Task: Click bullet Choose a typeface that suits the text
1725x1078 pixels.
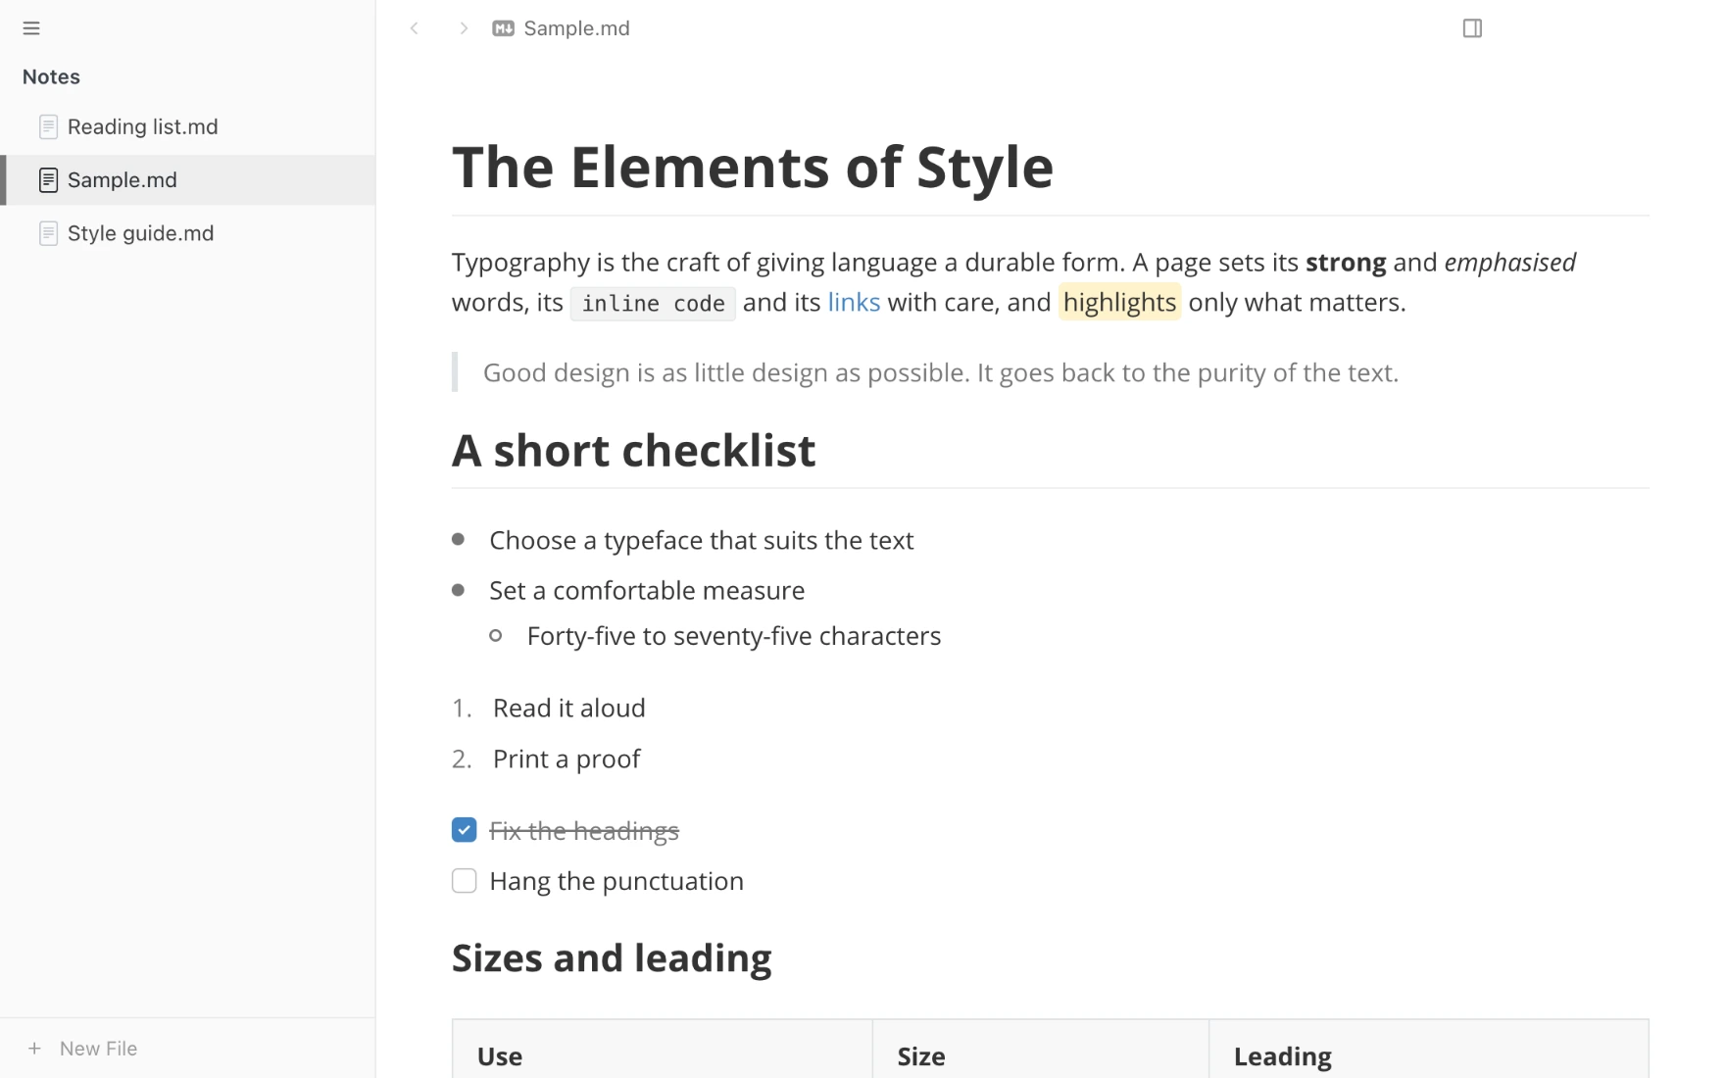Action: (x=702, y=540)
